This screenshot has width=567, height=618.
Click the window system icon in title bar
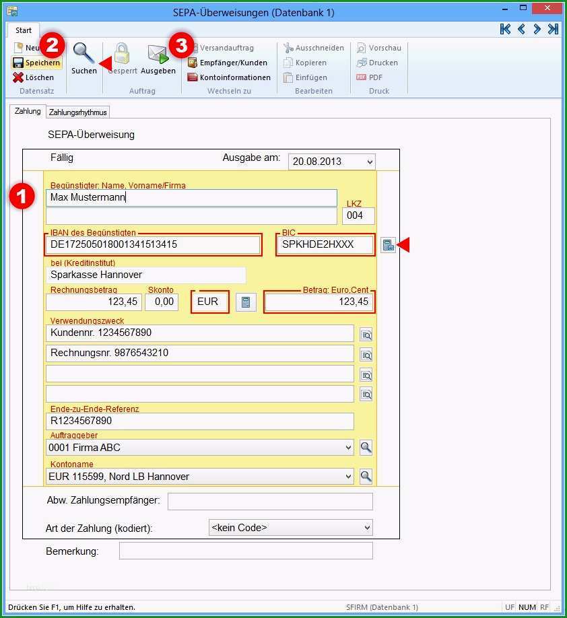pos(12,11)
